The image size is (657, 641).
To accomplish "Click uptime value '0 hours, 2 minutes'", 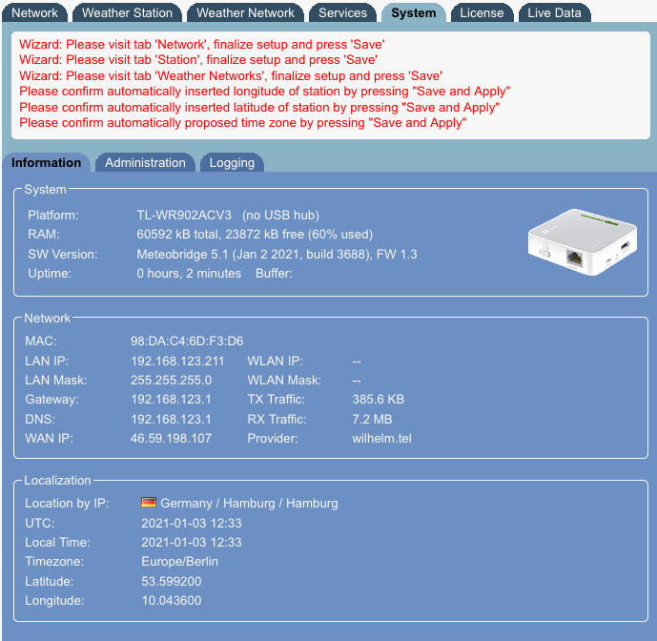I will pyautogui.click(x=189, y=274).
